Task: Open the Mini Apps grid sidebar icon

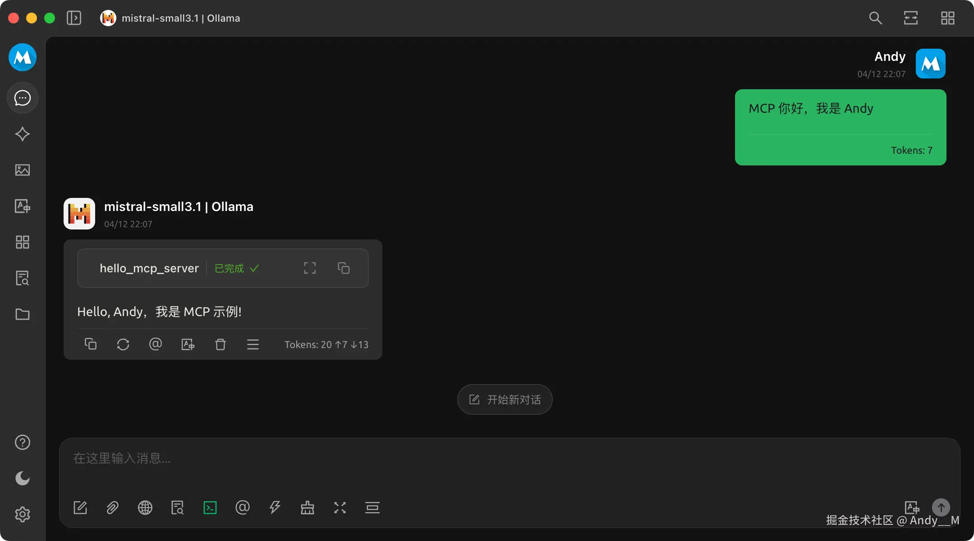Action: tap(22, 242)
